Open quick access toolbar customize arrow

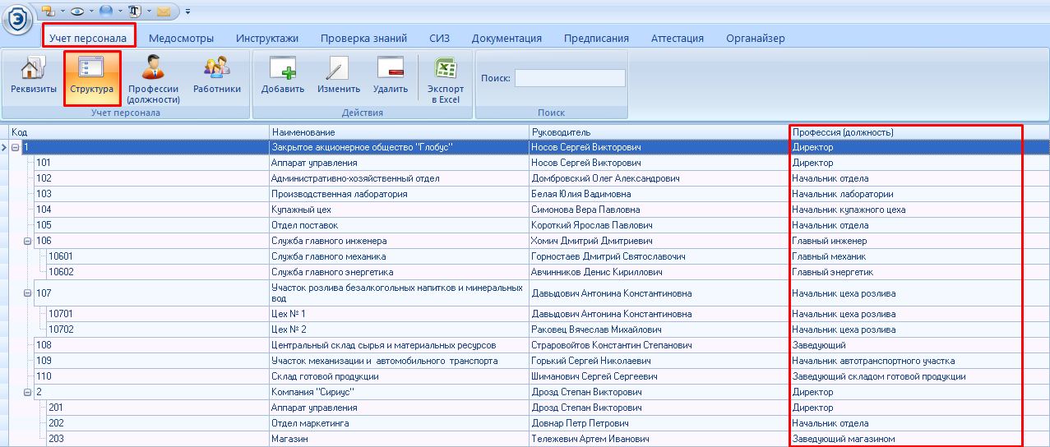point(187,12)
